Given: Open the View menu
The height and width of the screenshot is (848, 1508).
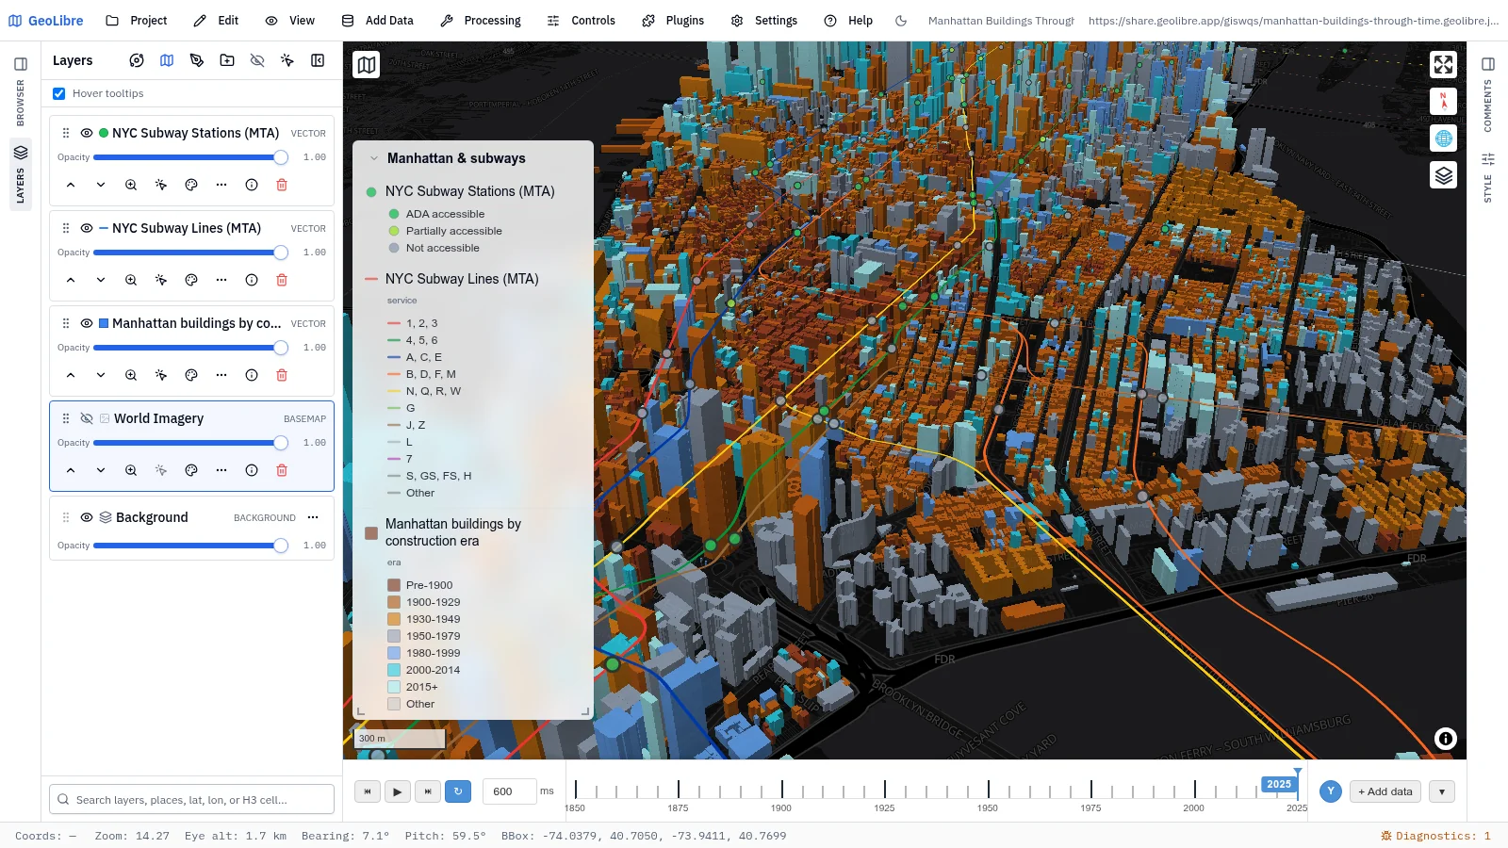Looking at the screenshot, I should point(289,21).
